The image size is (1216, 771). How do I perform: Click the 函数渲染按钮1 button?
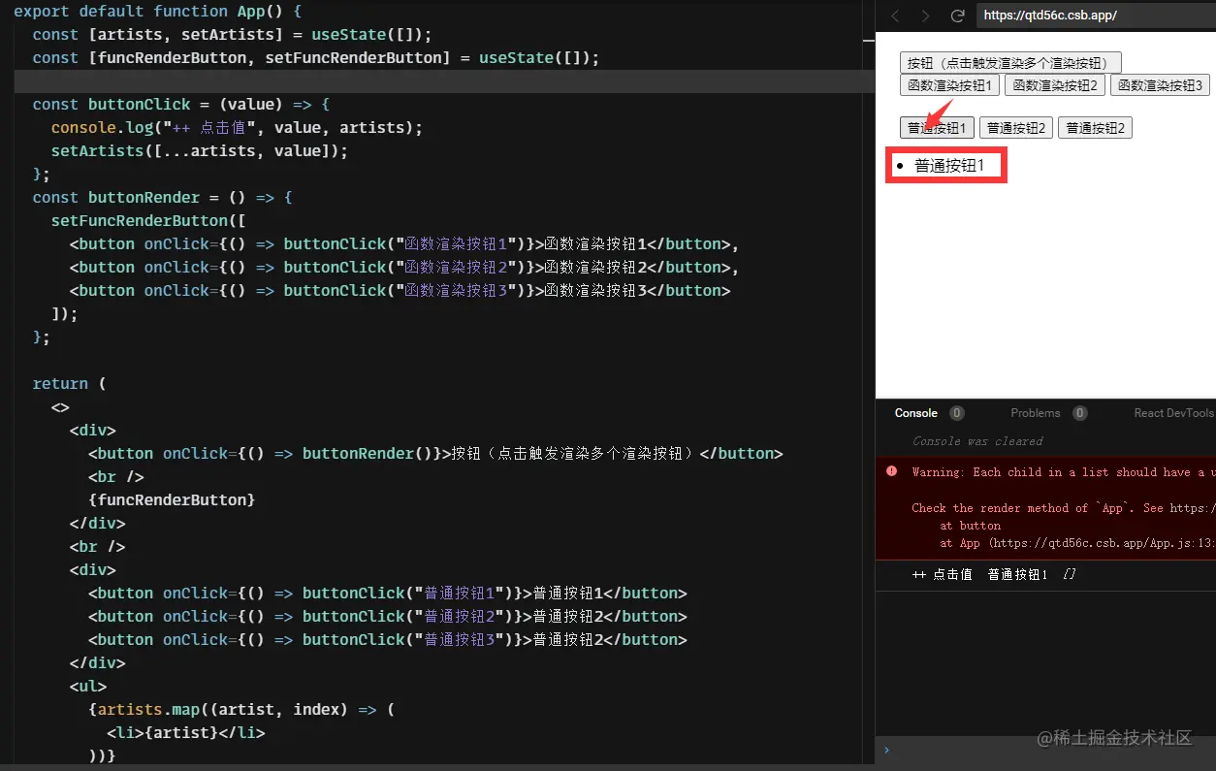pos(949,85)
